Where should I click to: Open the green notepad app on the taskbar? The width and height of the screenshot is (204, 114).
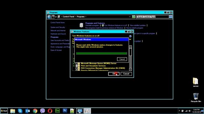coord(72,111)
